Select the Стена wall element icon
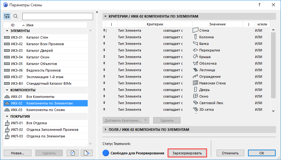The height and width of the screenshot is (160, 281). click(x=196, y=30)
